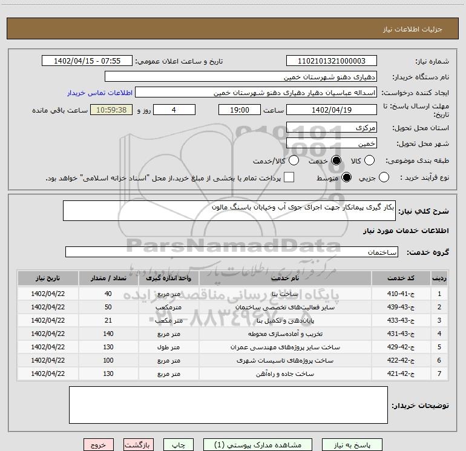Viewport: 466px width, 451px height.
Task: Click the deadline date field 1402/04/19
Action: click(332, 110)
